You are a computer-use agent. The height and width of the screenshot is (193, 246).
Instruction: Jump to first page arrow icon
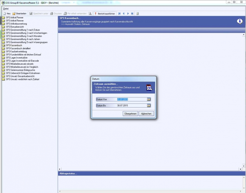tap(119, 13)
